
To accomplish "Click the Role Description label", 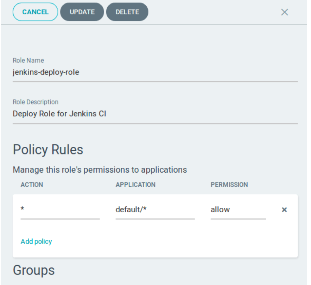I will [36, 102].
